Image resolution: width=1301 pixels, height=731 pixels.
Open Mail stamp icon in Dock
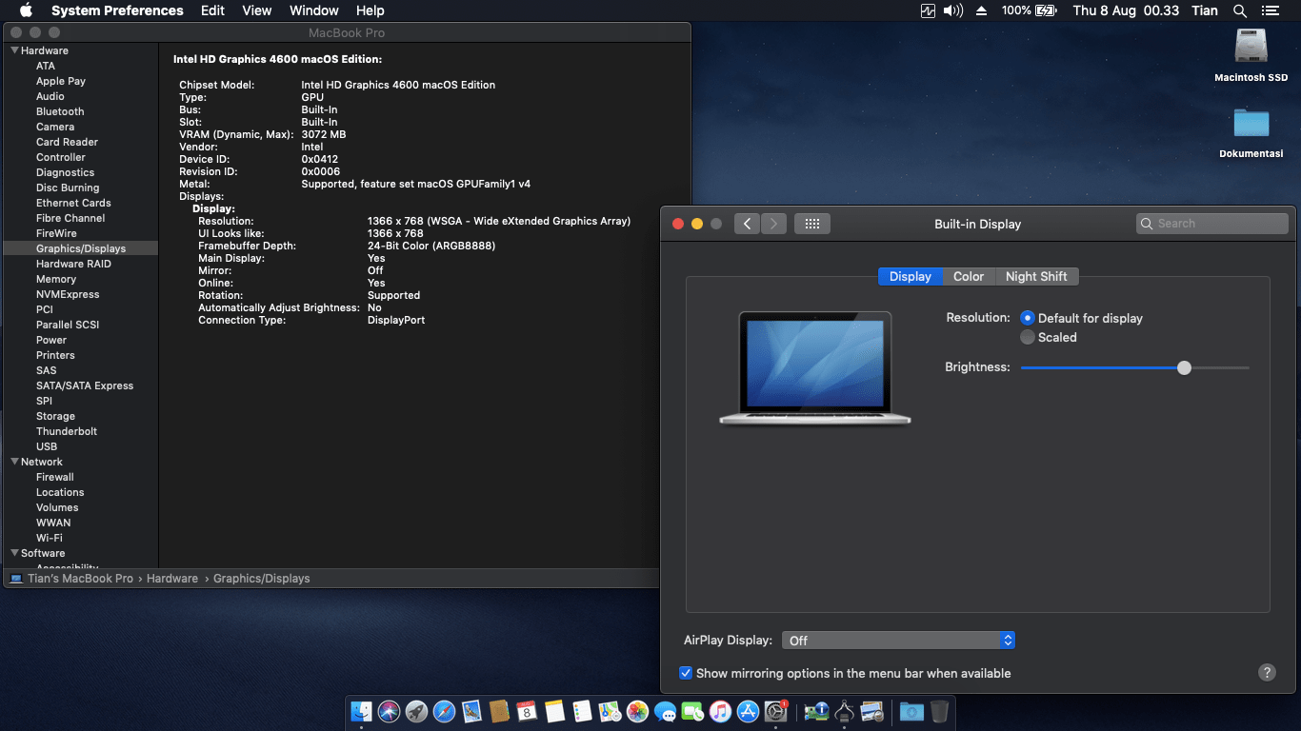tap(471, 711)
